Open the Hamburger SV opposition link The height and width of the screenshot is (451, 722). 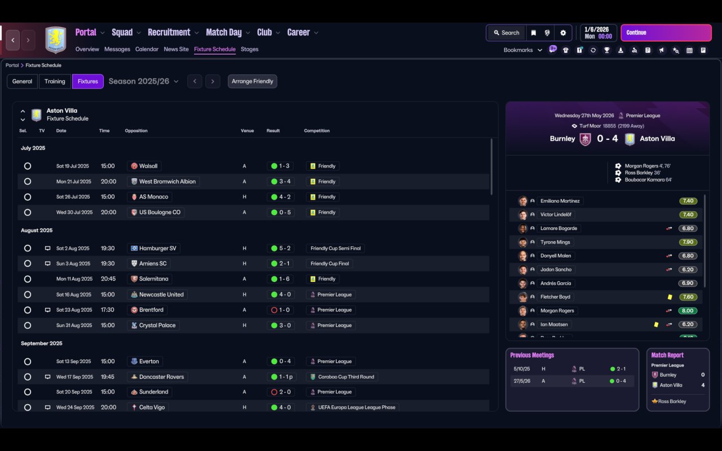154,248
